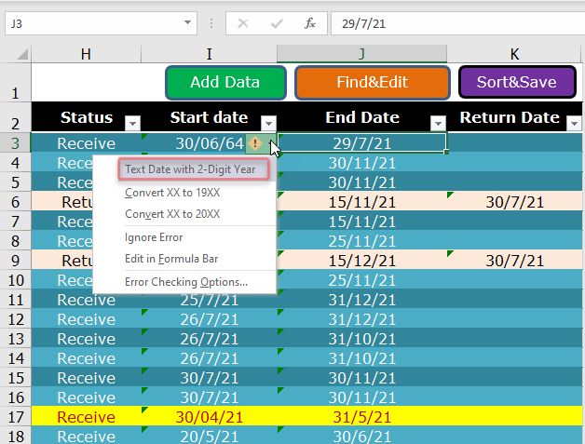
Task: Expand the End Date filter dropdown
Action: point(438,122)
